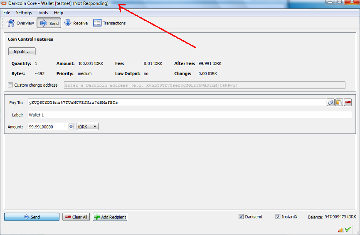
Task: Open the tDRK unit dropdown
Action: tap(87, 126)
